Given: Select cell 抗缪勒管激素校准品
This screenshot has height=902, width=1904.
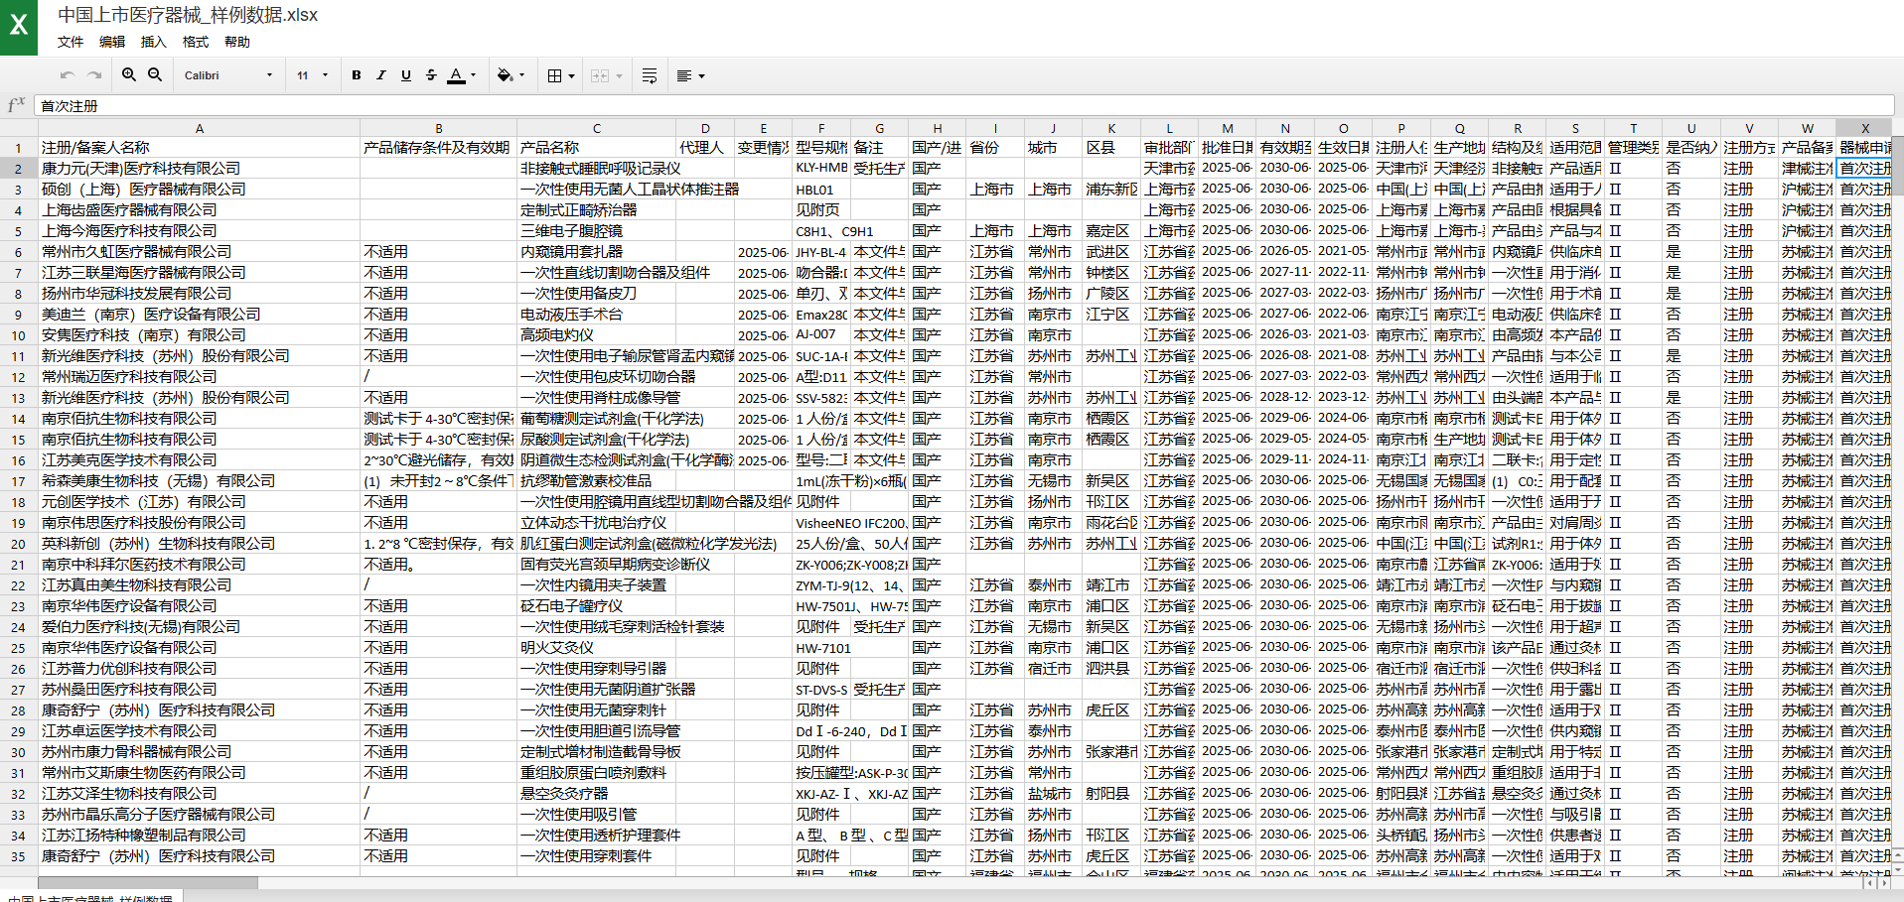Looking at the screenshot, I should 597,481.
